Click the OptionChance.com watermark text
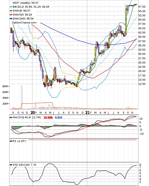 point(24,23)
